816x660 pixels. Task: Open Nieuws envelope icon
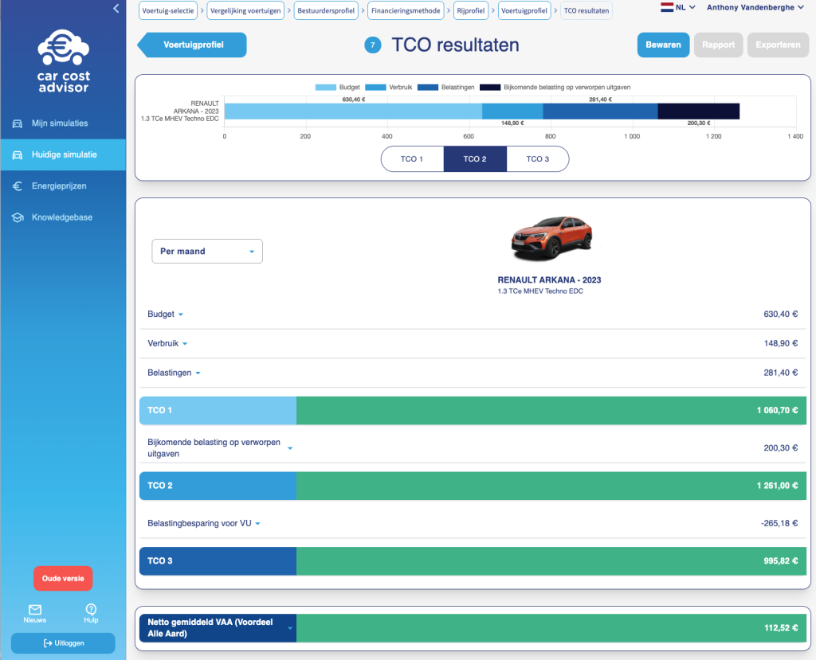coord(34,610)
